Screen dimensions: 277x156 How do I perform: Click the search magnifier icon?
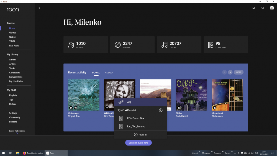point(263,8)
